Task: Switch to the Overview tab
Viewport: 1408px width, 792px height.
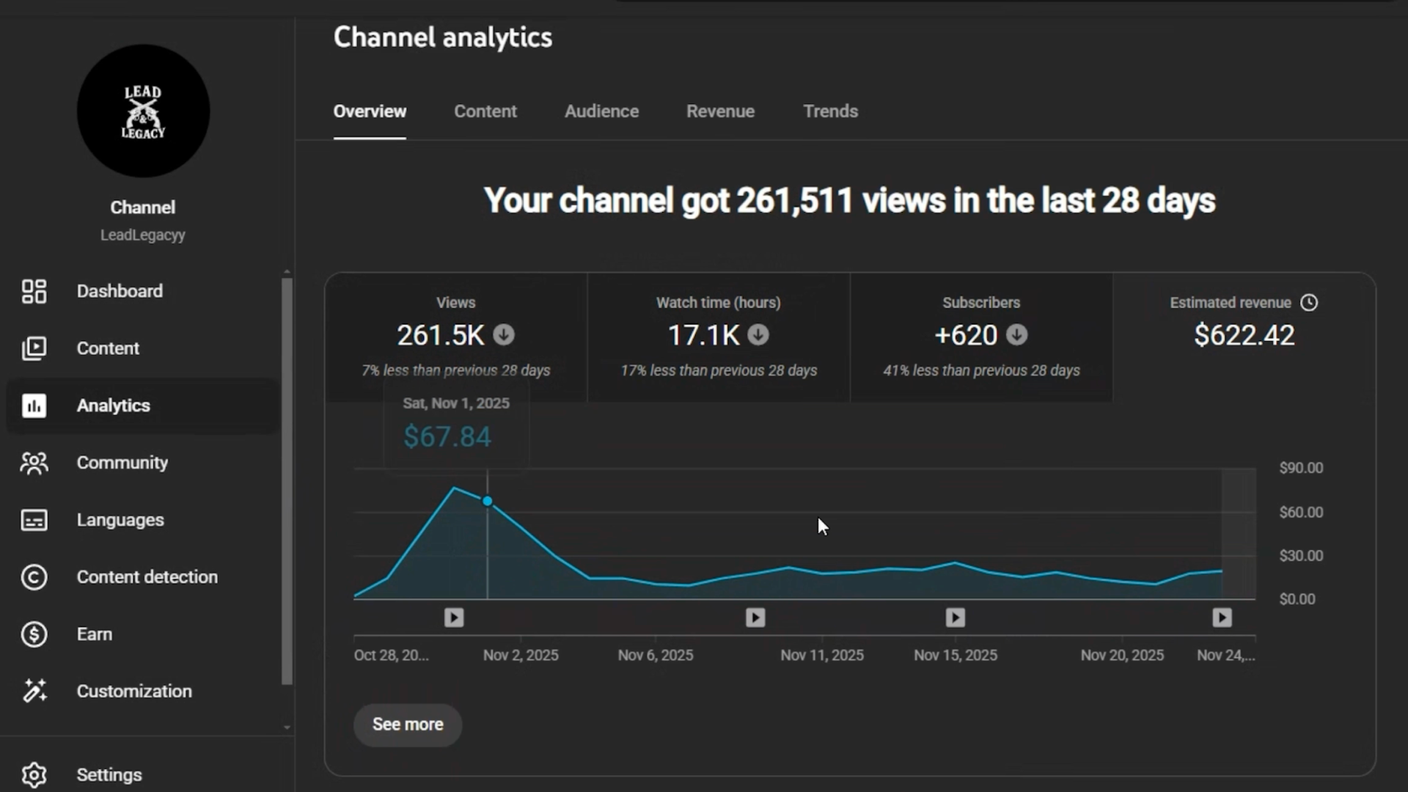Action: 370,111
